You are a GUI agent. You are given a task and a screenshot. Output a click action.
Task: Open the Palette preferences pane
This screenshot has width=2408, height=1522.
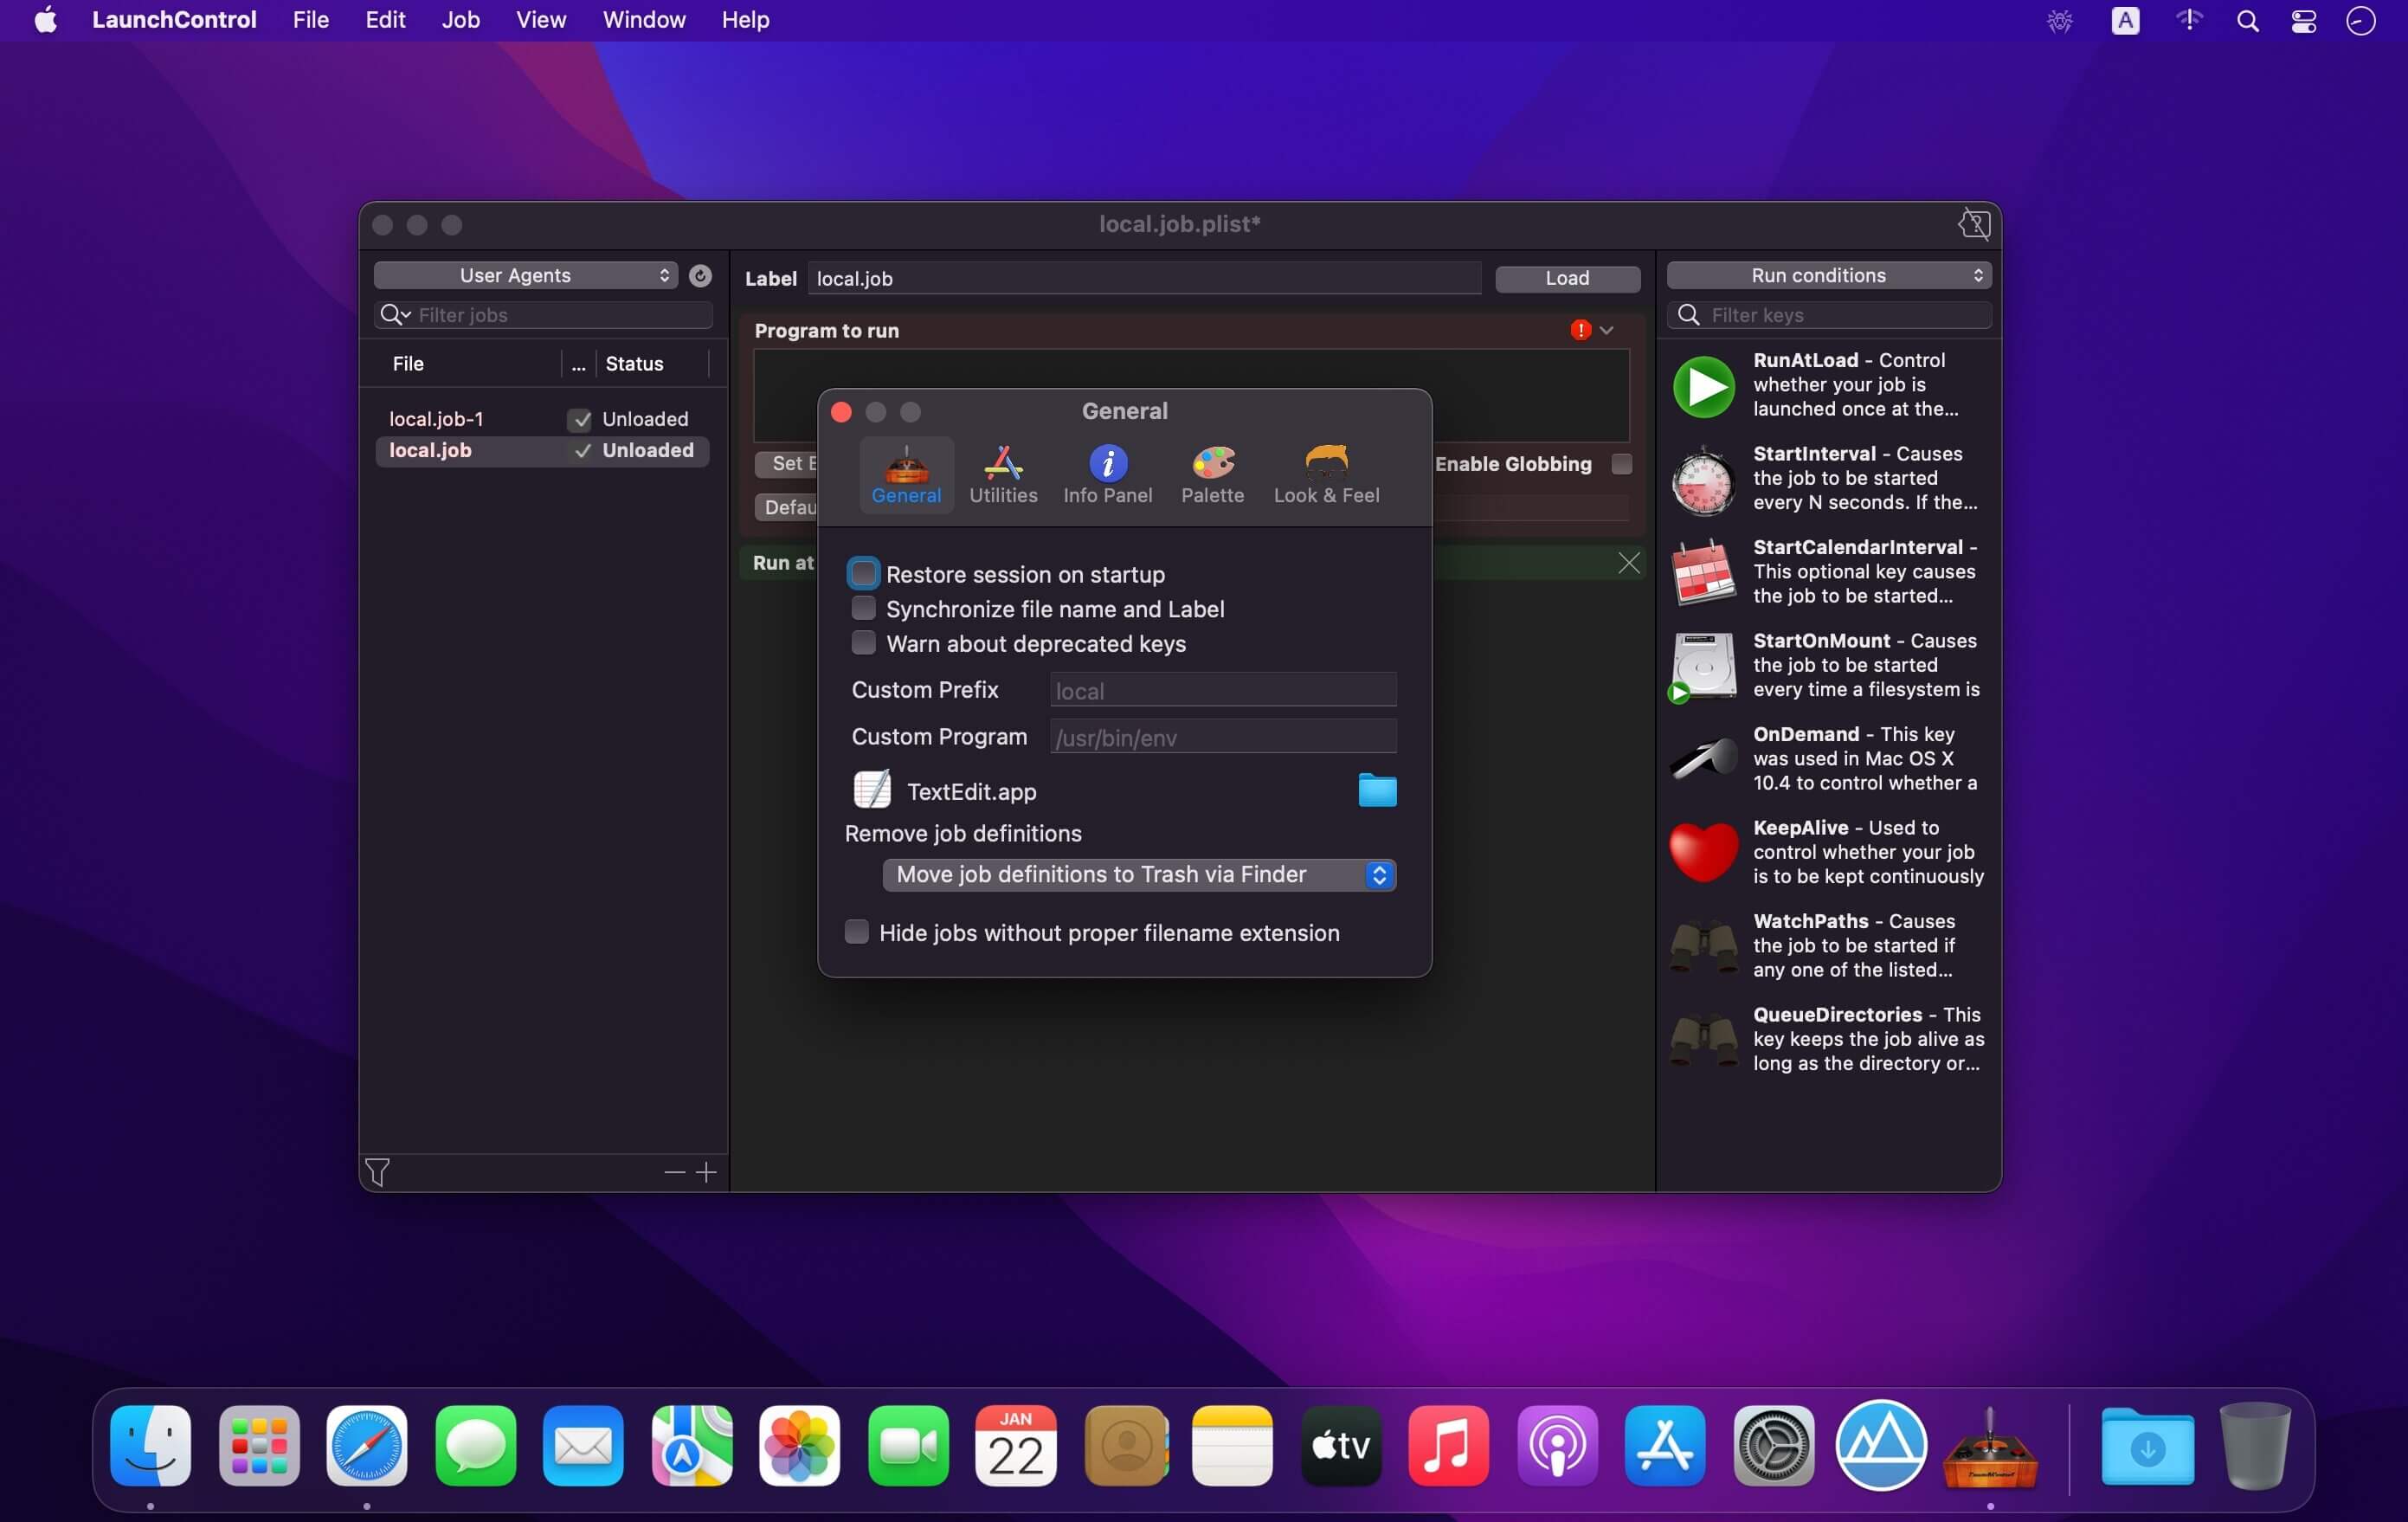pyautogui.click(x=1212, y=475)
